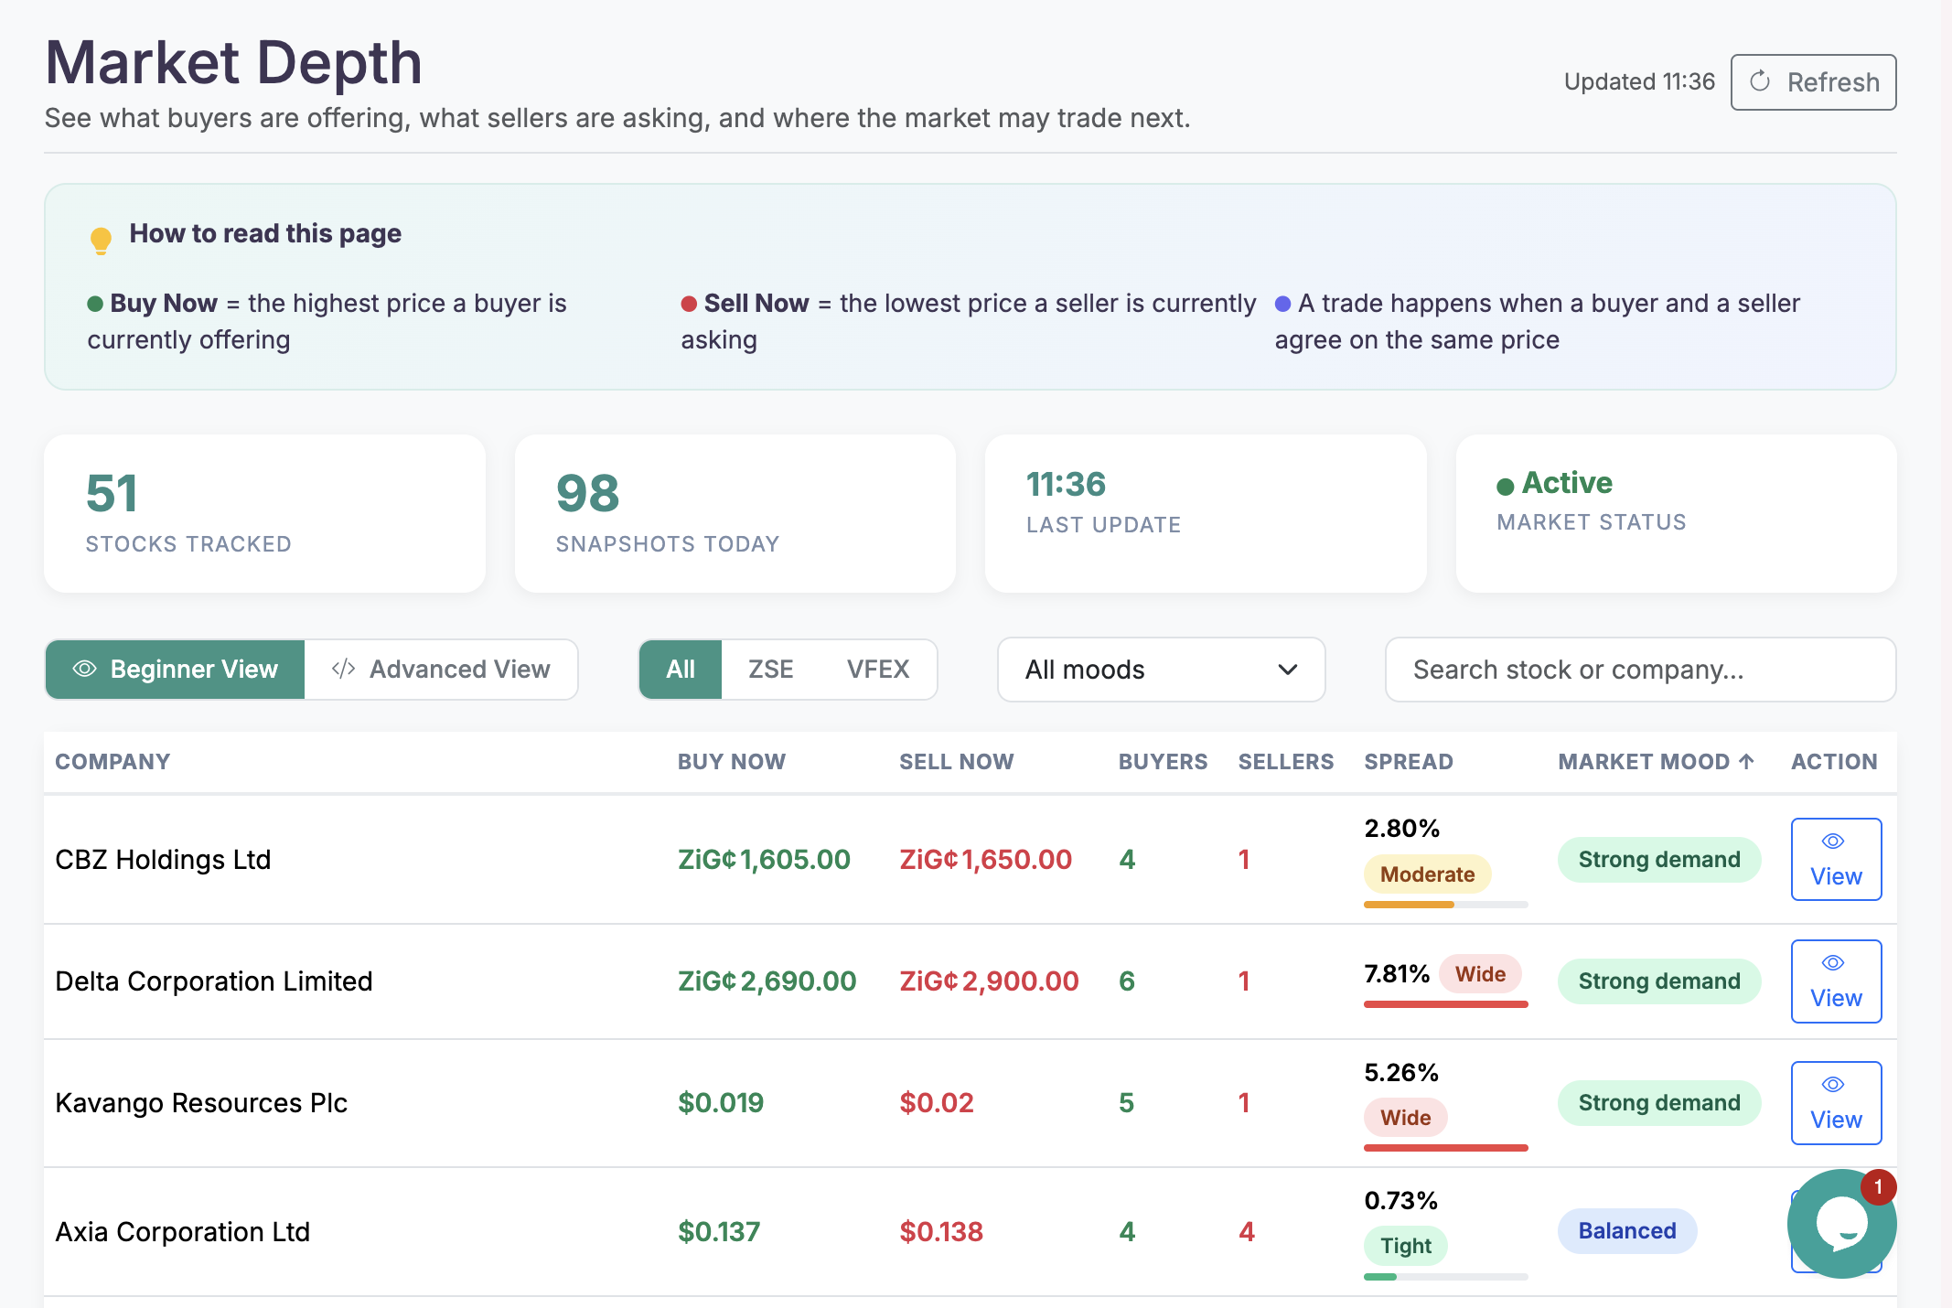The image size is (1952, 1308).
Task: Click the search stock or company field
Action: pyautogui.click(x=1639, y=670)
